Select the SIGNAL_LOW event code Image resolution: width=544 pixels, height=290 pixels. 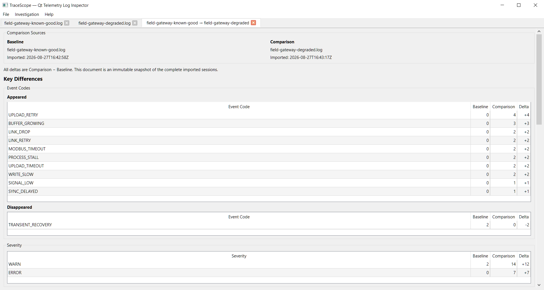coord(21,183)
